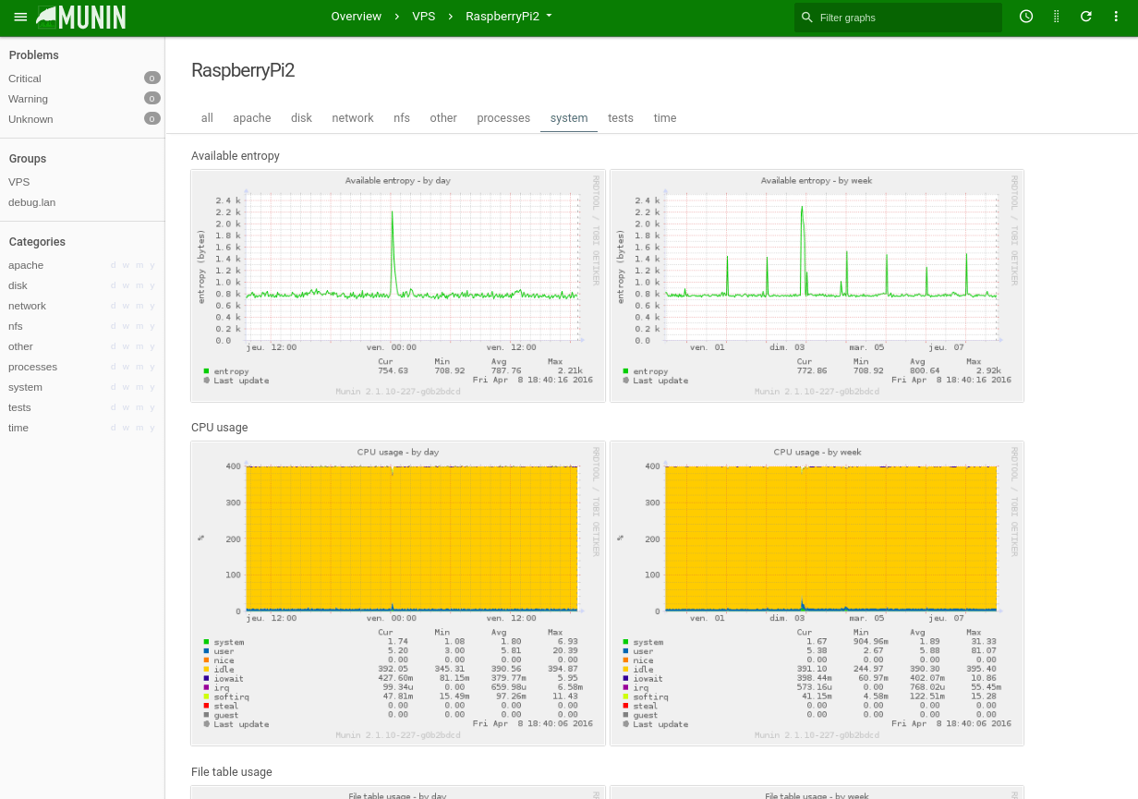The width and height of the screenshot is (1138, 799).
Task: Switch to the nfs tab
Action: click(x=402, y=118)
